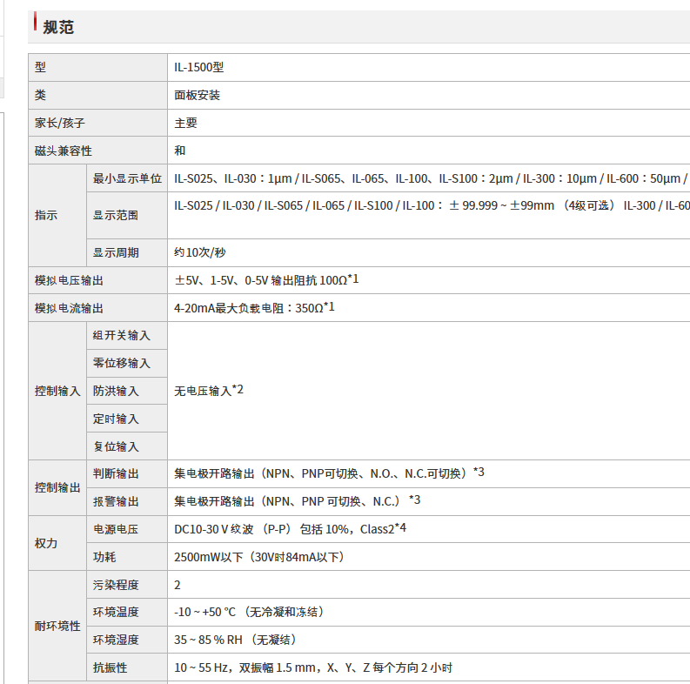Click the 规范 section heading
This screenshot has height=684, width=690.
[58, 27]
